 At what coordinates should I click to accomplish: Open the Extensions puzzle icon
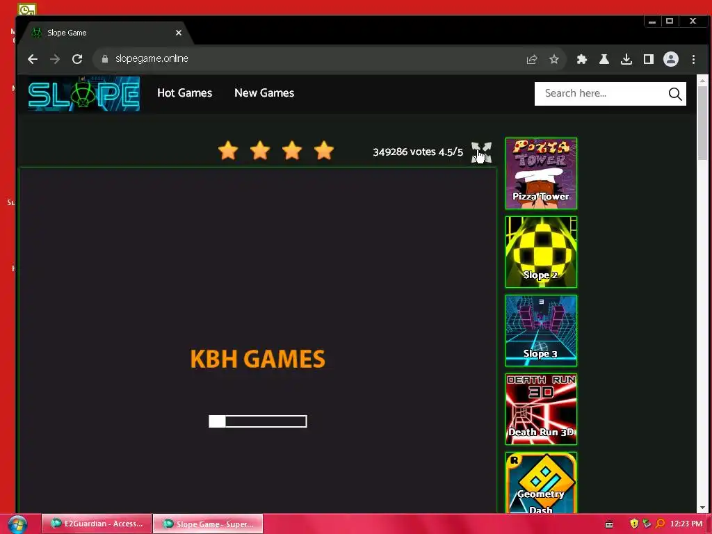click(582, 59)
